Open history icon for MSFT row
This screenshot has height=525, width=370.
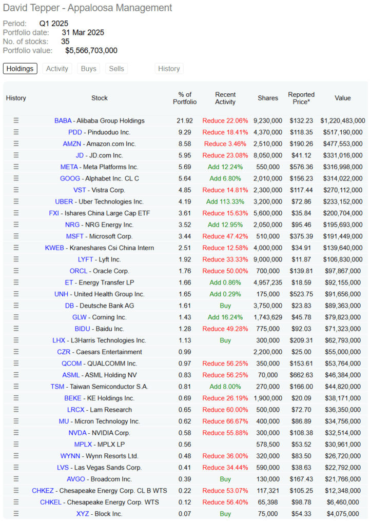pyautogui.click(x=16, y=236)
